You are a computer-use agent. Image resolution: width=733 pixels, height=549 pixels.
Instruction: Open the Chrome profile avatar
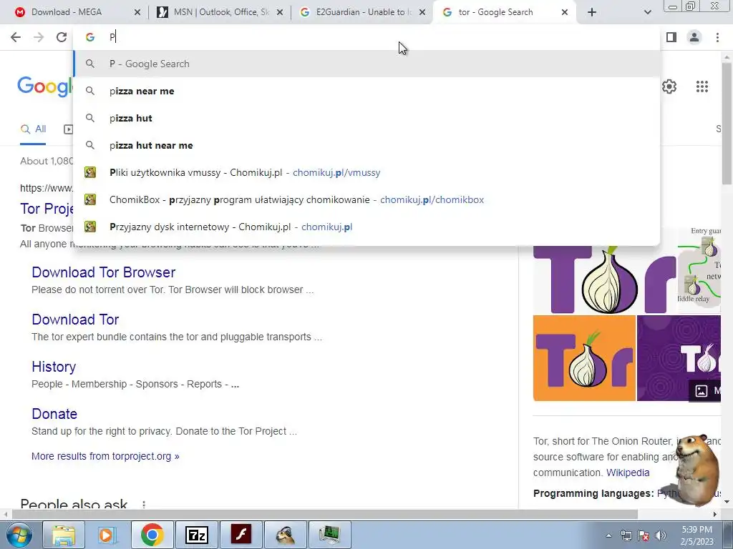point(694,37)
